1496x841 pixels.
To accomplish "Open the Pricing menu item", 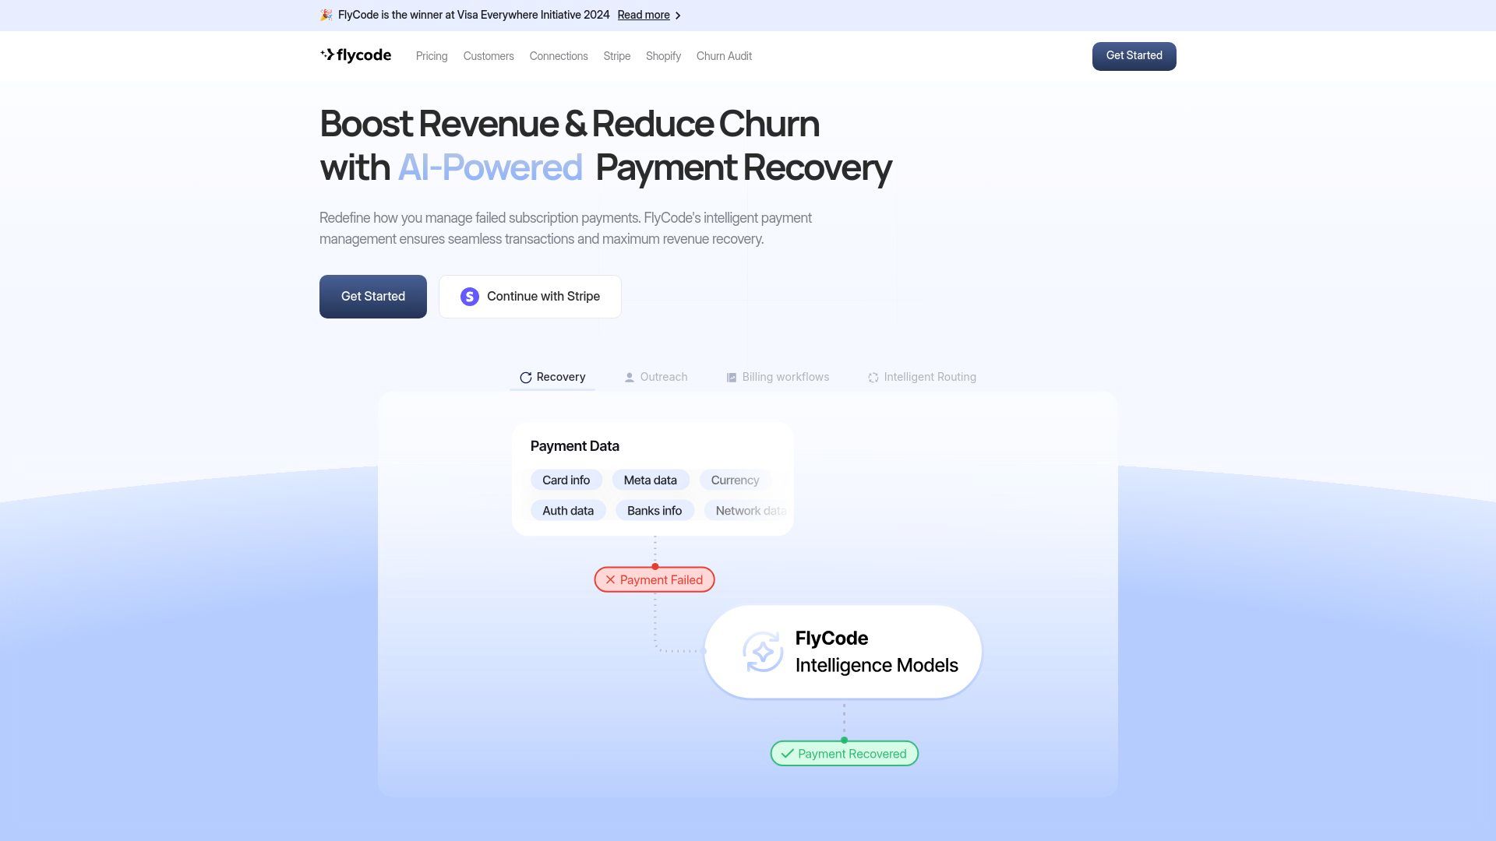I will point(432,57).
